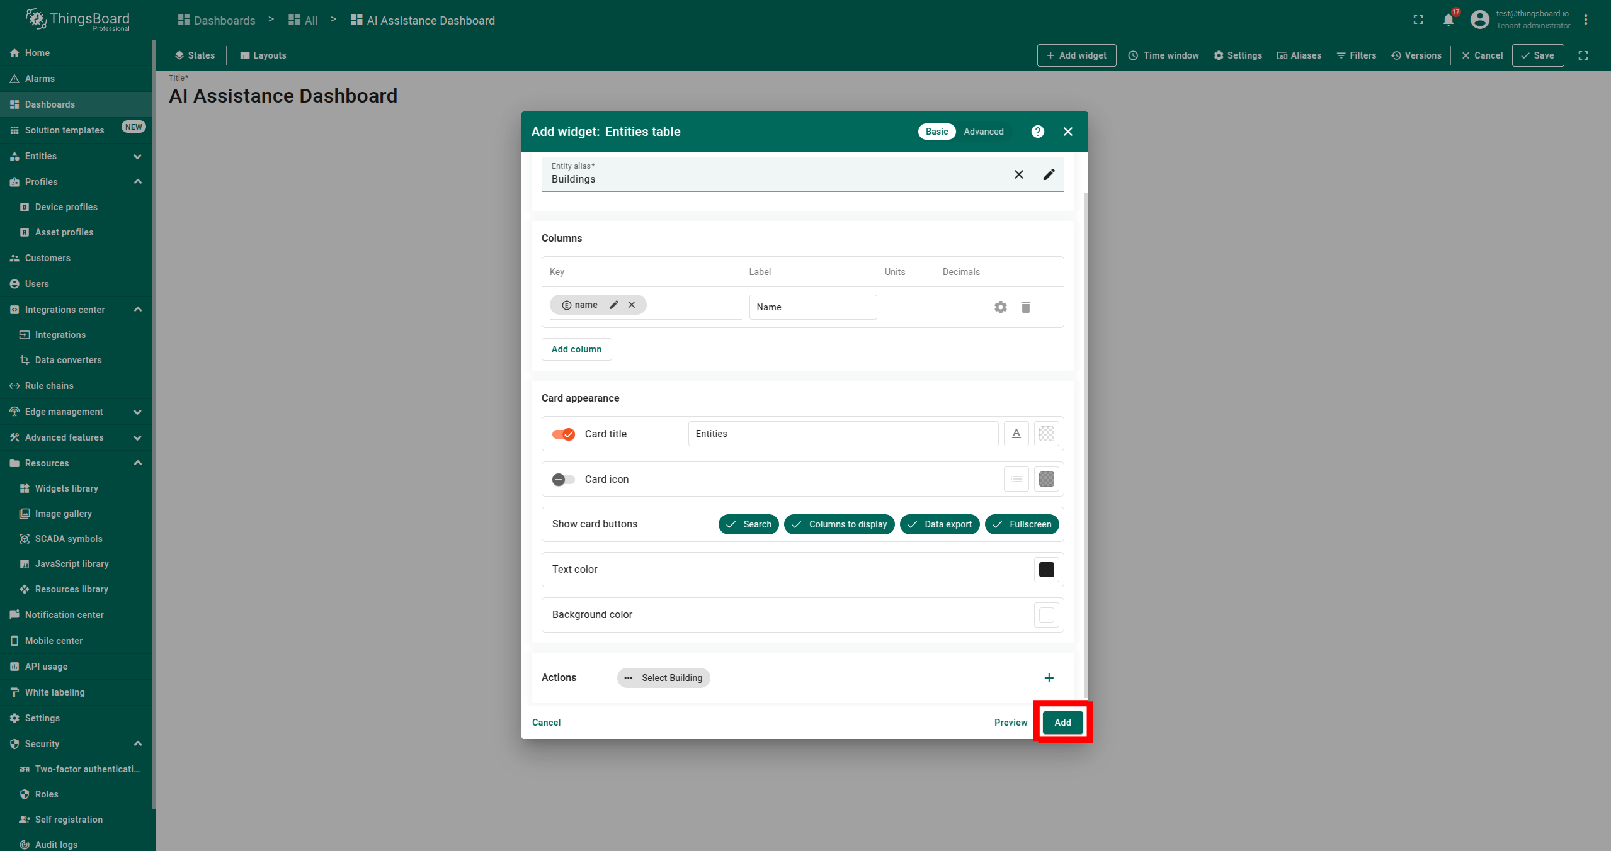Click the help question mark icon
Viewport: 1611px width, 851px height.
pos(1037,132)
